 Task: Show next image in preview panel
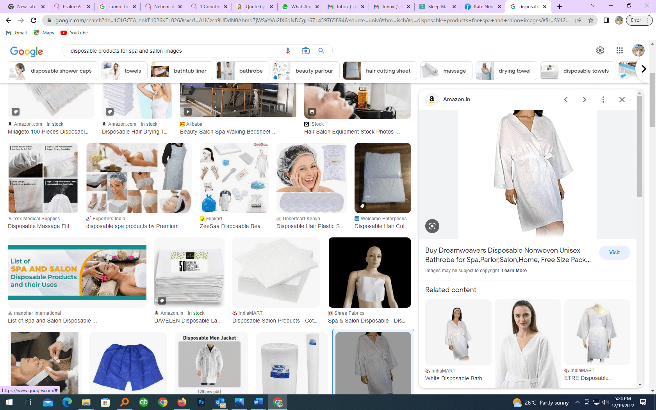coord(584,100)
